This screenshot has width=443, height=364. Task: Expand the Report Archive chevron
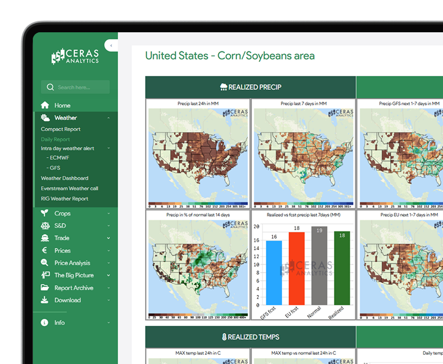click(x=108, y=287)
